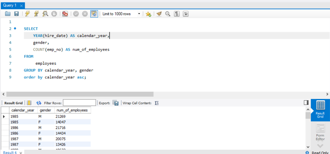Add query to favorites star icon
Screen dimensions: 330x154
(148, 14)
